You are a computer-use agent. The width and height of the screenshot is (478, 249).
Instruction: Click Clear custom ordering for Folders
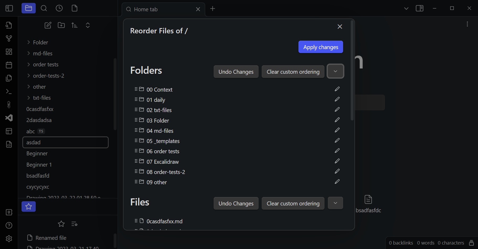pyautogui.click(x=293, y=72)
